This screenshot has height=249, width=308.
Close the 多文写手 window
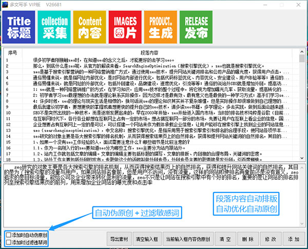click(298, 5)
